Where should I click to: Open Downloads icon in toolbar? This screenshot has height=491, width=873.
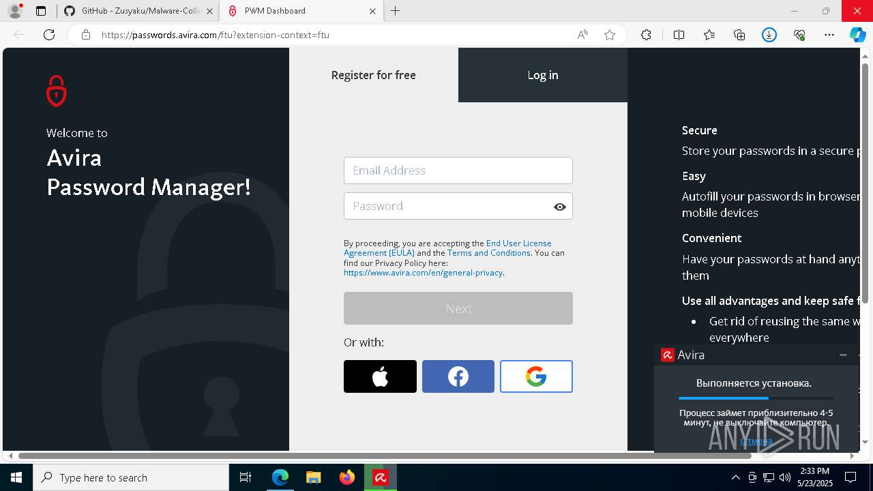tap(769, 35)
